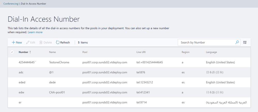The width and height of the screenshot is (258, 112).
Task: Click the Language column header
Action: point(211,52)
